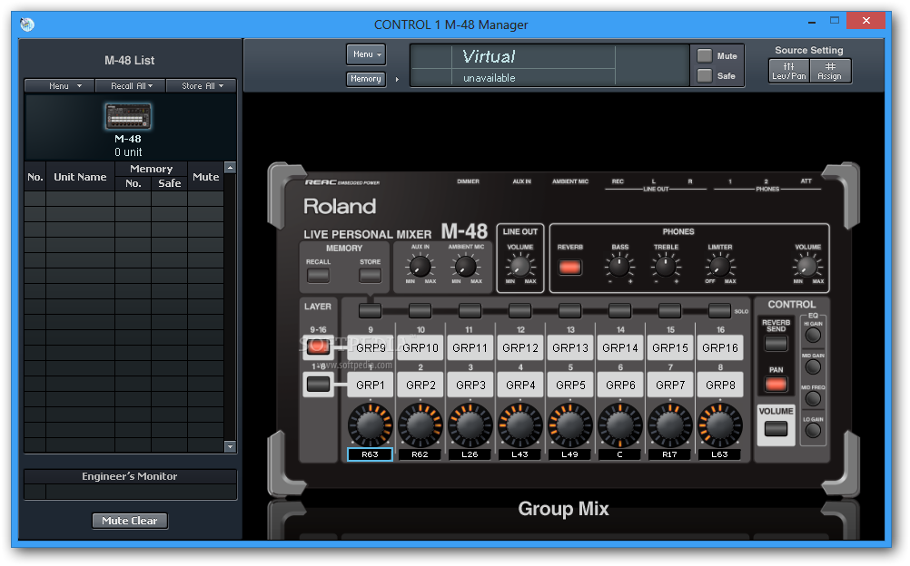Toggle the Layer 9-16 button
The height and width of the screenshot is (566, 910).
tap(318, 347)
